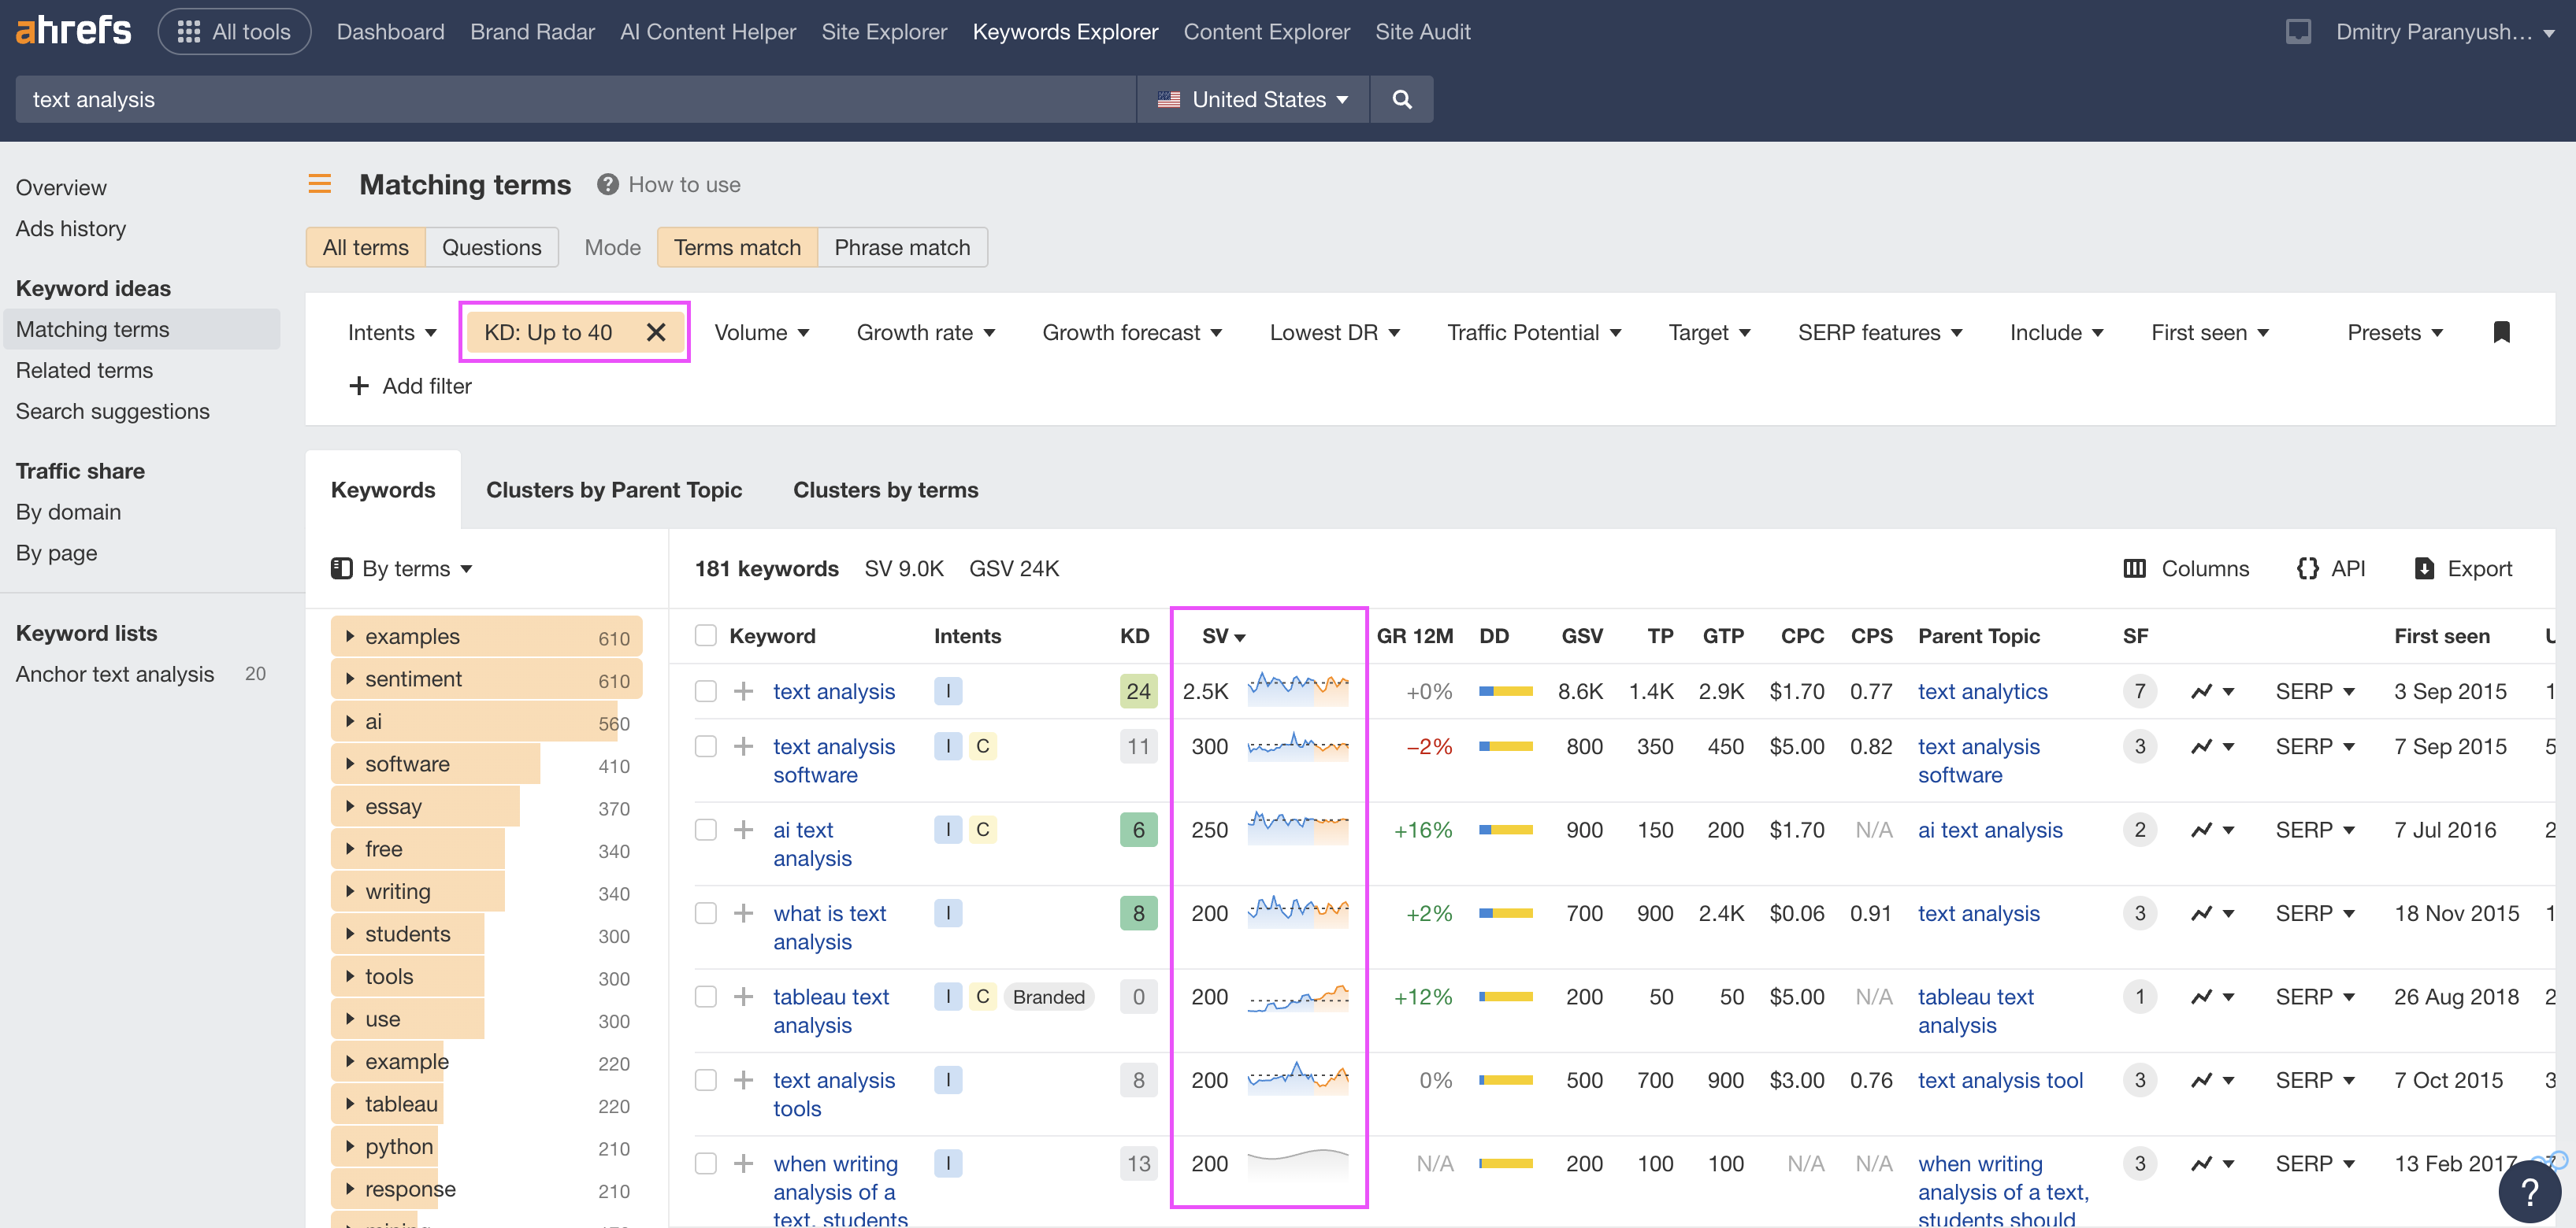Open Anchor text analysis keyword list

click(115, 675)
